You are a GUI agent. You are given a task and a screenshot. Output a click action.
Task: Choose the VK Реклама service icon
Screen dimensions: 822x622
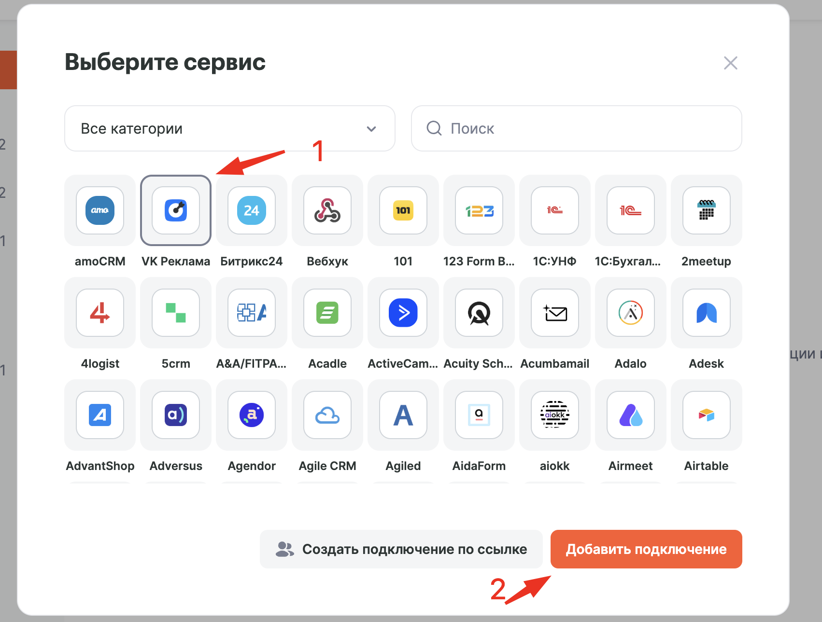(x=176, y=210)
